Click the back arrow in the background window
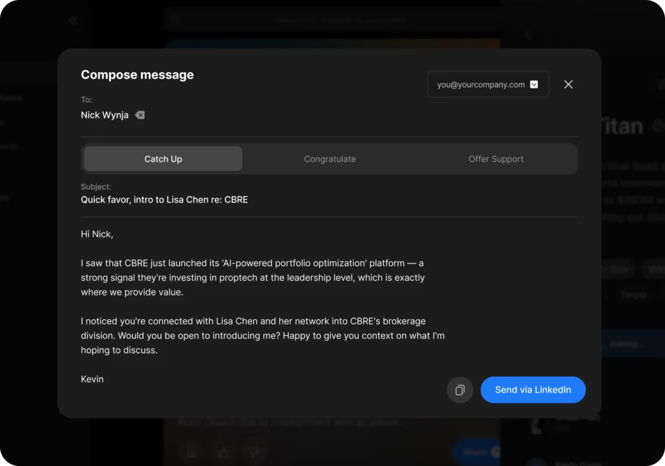This screenshot has height=466, width=665. [73, 20]
